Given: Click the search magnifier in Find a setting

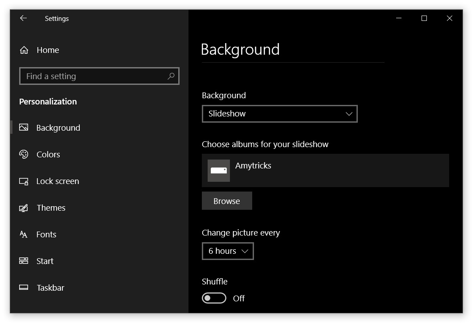Looking at the screenshot, I should [x=171, y=76].
